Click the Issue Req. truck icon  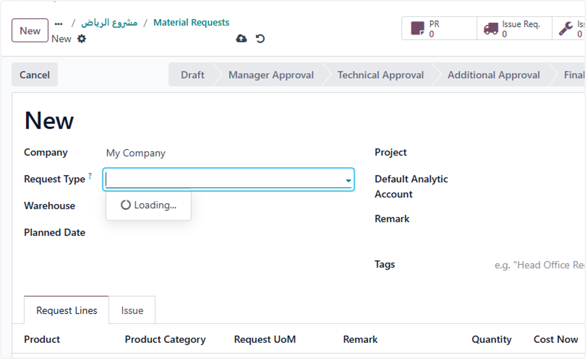pos(491,29)
